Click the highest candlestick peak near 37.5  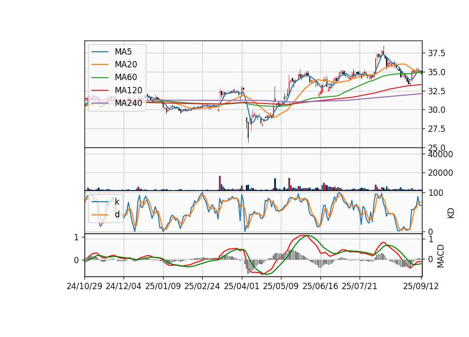click(384, 49)
